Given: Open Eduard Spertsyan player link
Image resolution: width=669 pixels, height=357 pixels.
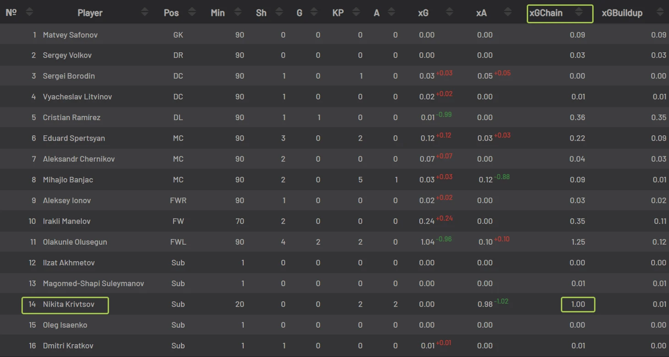Looking at the screenshot, I should (74, 138).
